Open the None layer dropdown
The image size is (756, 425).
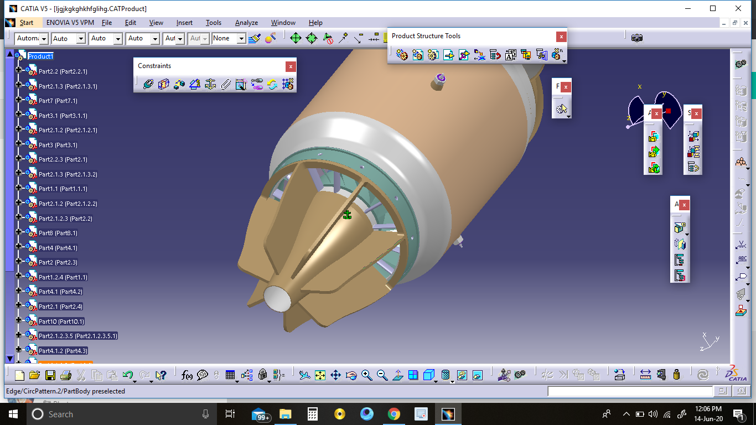(241, 38)
